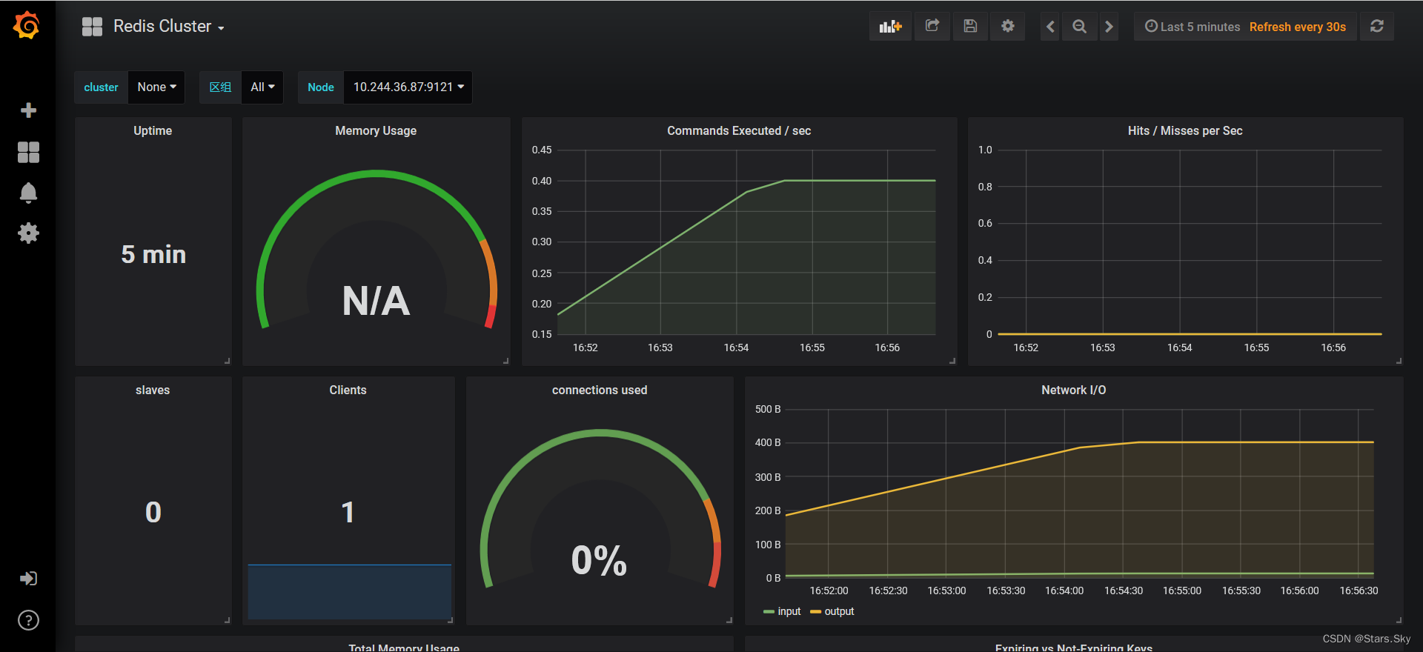1423x652 pixels.
Task: Click the Save dashboard icon
Action: pos(970,27)
